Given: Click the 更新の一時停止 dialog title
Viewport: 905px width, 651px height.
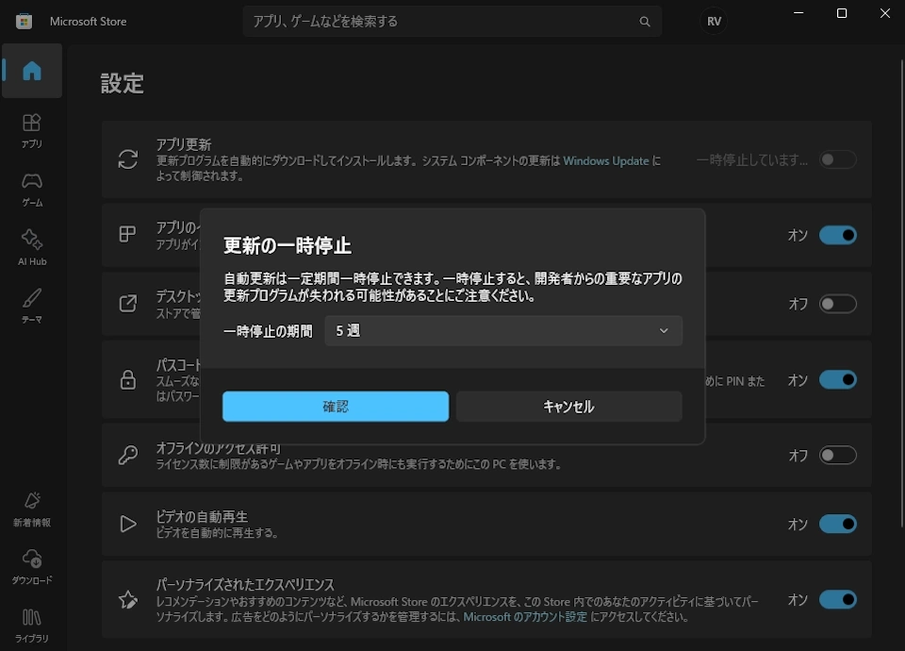Looking at the screenshot, I should point(288,245).
